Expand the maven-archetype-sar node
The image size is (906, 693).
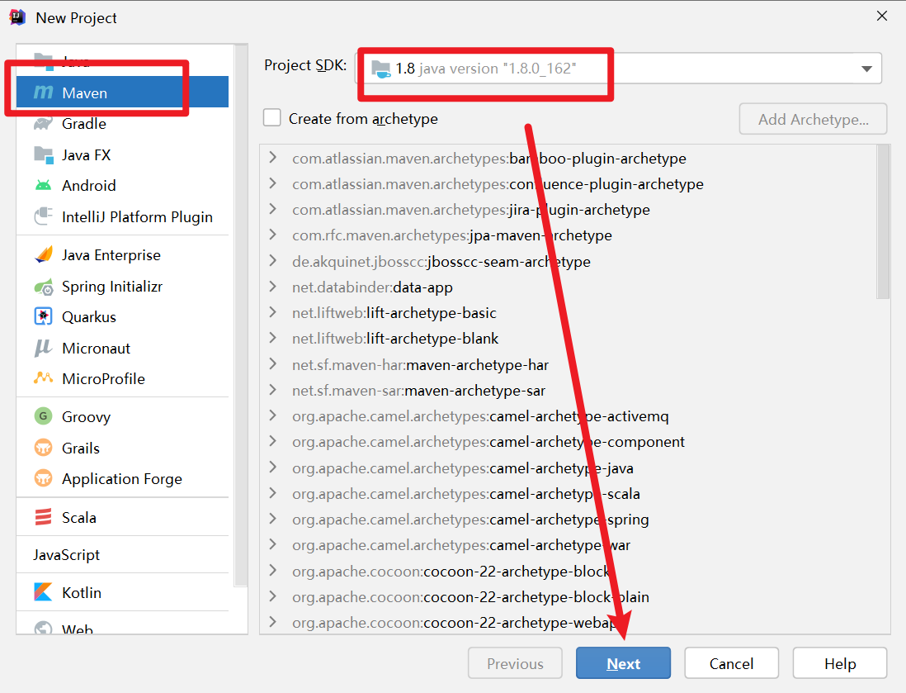pos(273,390)
